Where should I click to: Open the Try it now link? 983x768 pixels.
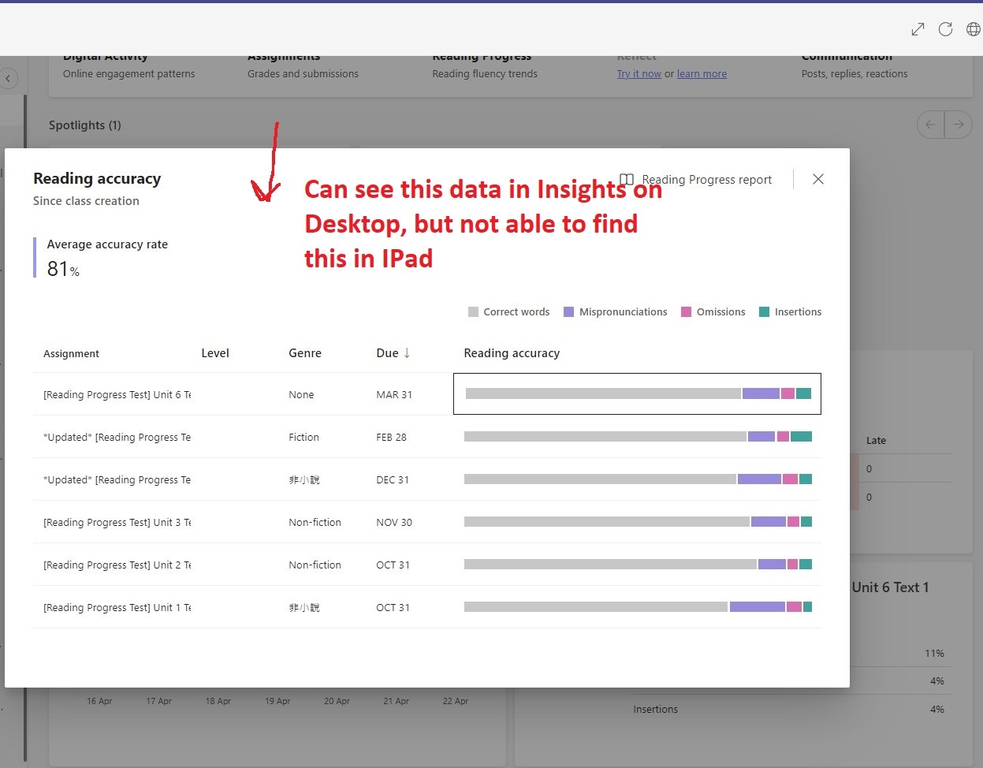pos(639,73)
